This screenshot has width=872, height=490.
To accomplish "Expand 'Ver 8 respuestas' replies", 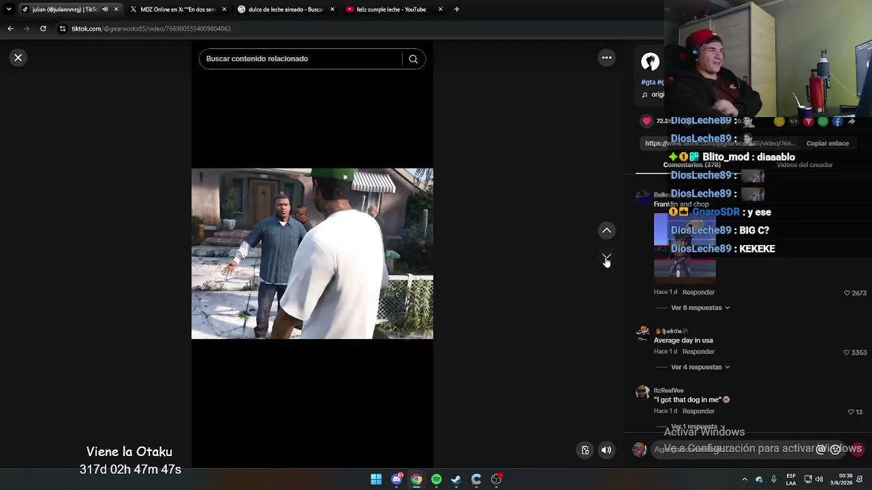I will point(700,308).
